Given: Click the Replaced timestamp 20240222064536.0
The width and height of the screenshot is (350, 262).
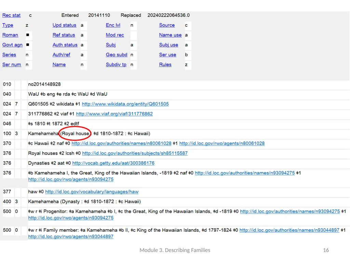Looking at the screenshot, I should coord(169,15).
